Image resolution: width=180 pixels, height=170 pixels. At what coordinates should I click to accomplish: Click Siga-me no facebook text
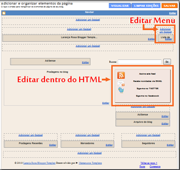click(x=148, y=96)
